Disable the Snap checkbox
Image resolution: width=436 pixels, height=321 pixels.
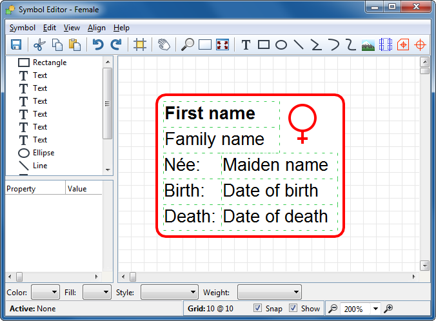coord(258,309)
